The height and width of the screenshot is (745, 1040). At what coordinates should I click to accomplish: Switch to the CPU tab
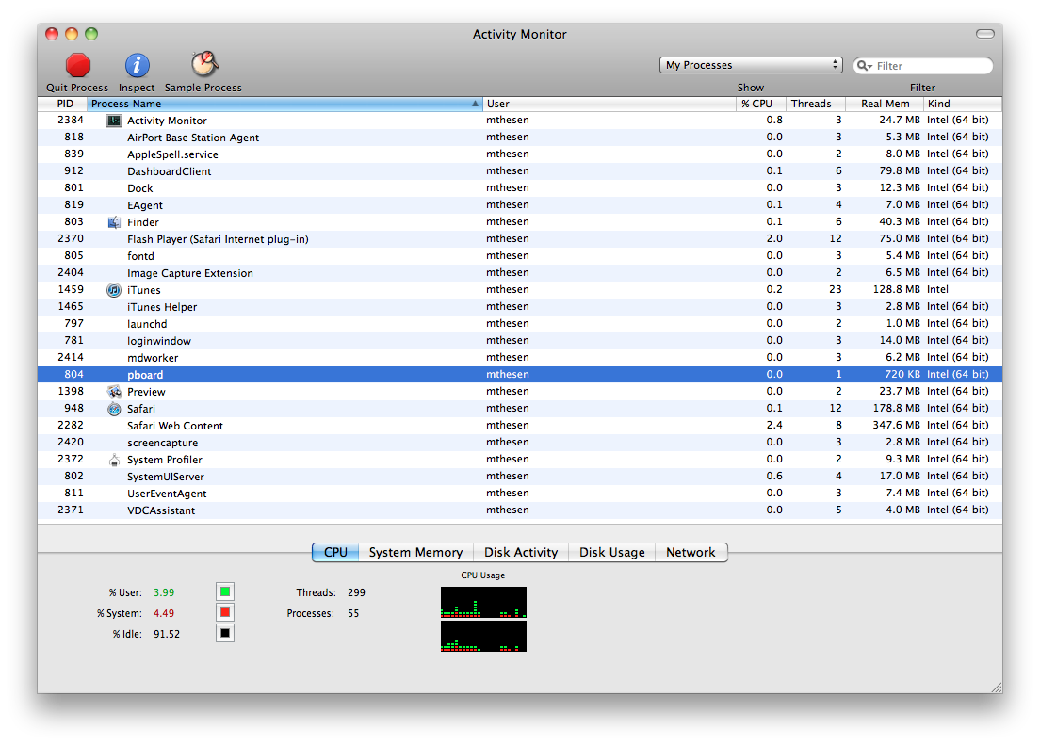coord(335,552)
